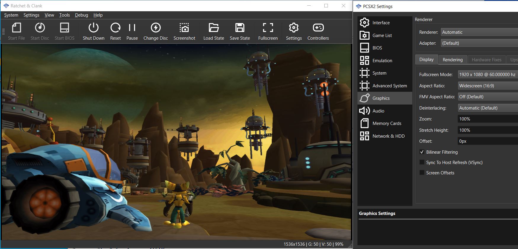Select Memory Cards settings category
Screen dimensions: 518x249
pos(385,123)
